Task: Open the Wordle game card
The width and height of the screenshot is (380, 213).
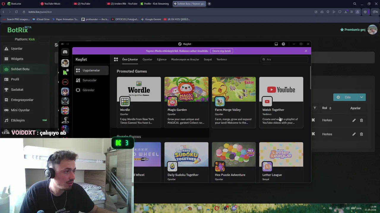Action: 139,102
